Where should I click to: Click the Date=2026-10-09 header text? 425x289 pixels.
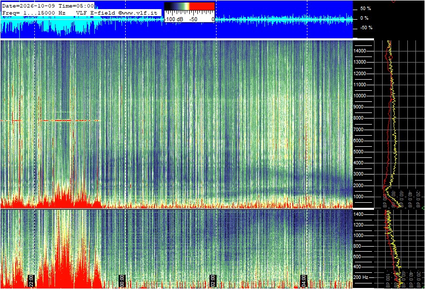[28, 6]
